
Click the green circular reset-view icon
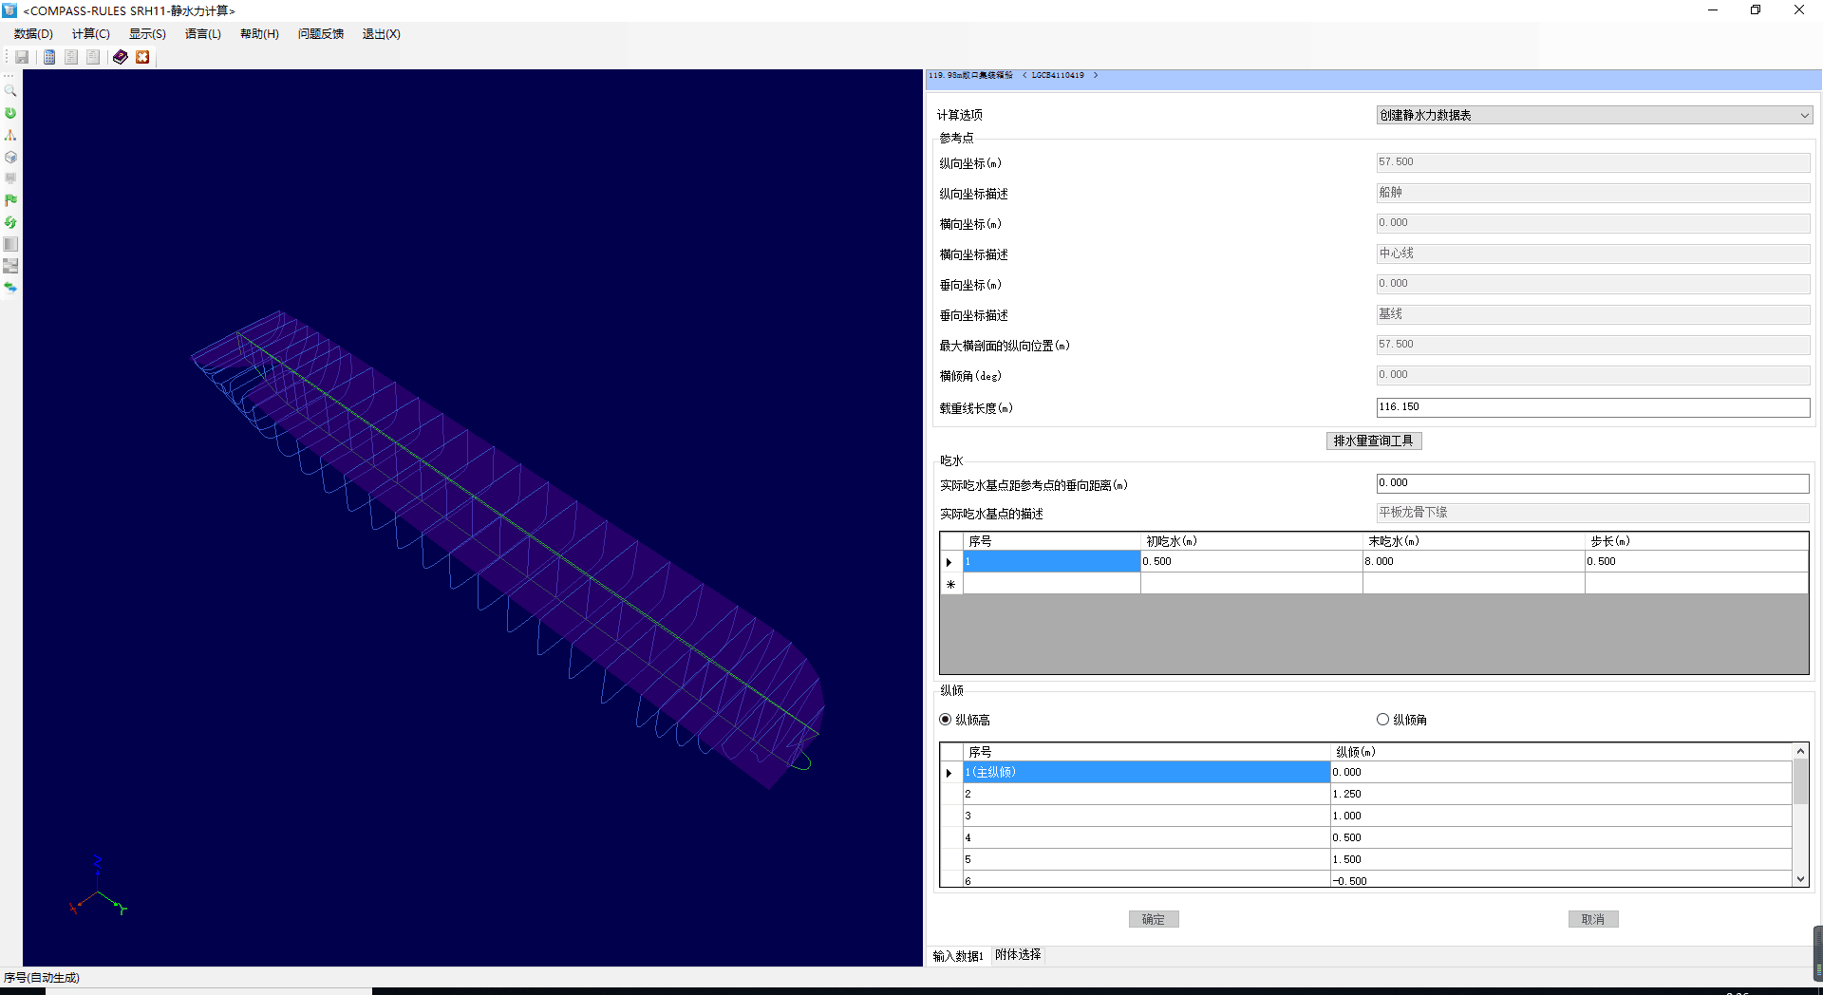pos(10,113)
